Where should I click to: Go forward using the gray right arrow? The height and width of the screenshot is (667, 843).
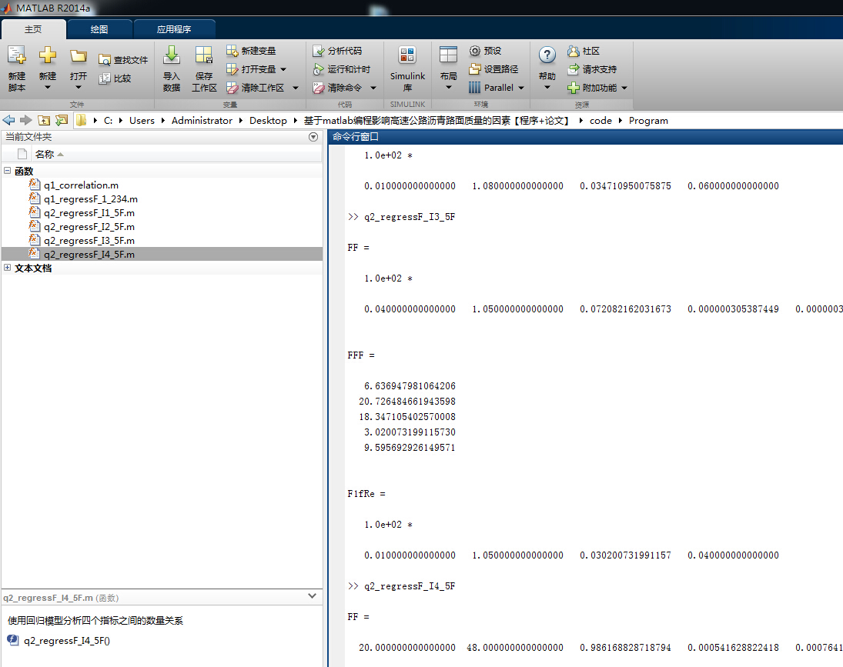[26, 120]
